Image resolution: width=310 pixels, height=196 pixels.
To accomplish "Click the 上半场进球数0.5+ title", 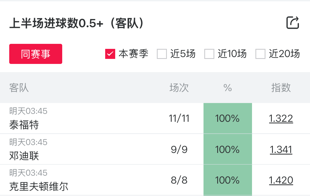I will 76,23.
